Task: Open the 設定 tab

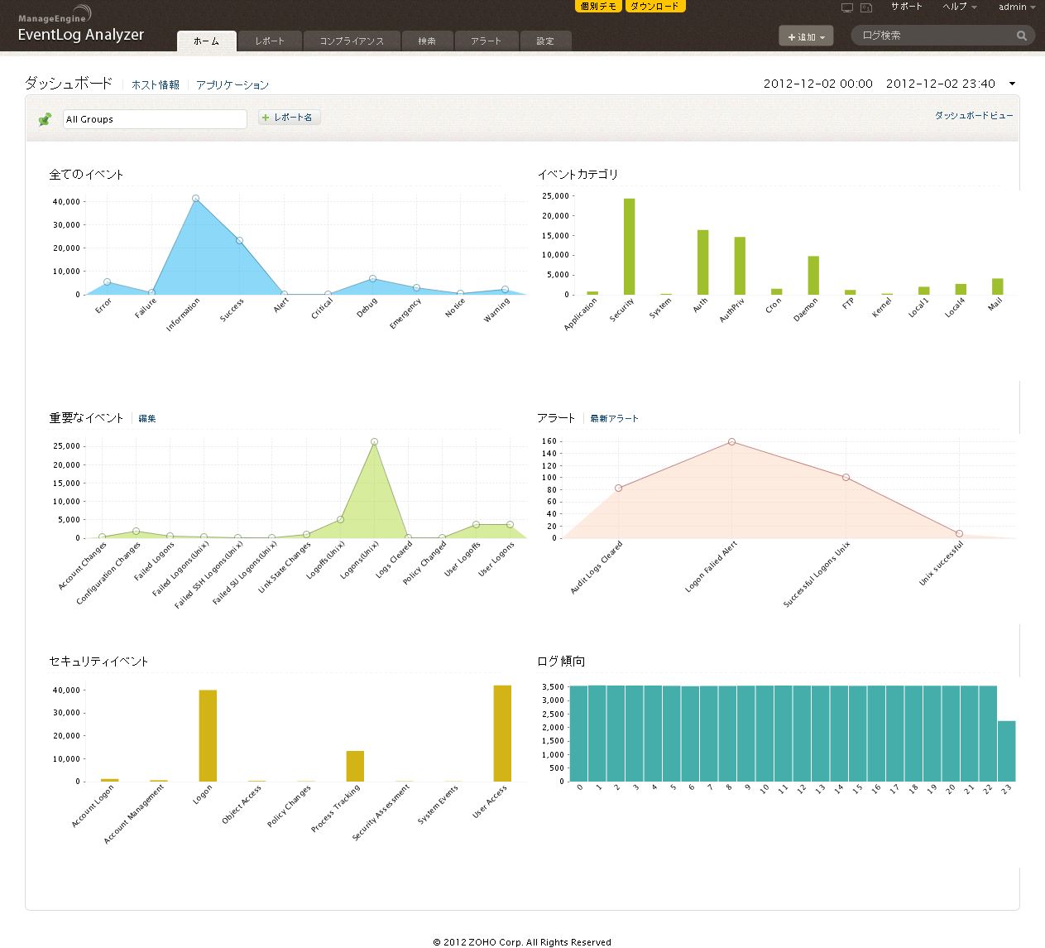Action: click(x=545, y=41)
